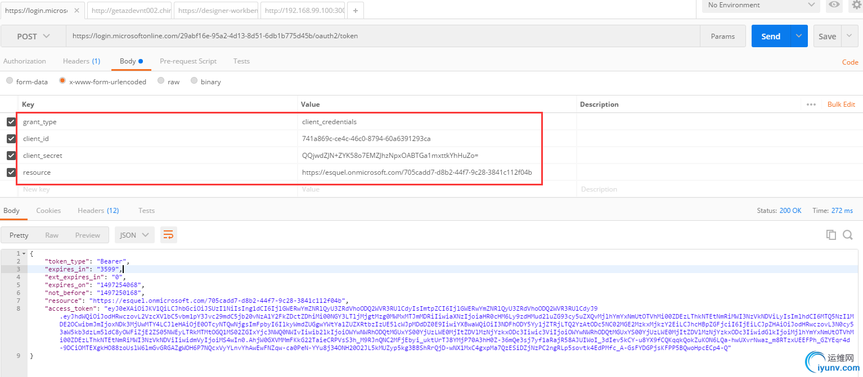
Task: Open the response Cookies tab
Action: [x=48, y=211]
